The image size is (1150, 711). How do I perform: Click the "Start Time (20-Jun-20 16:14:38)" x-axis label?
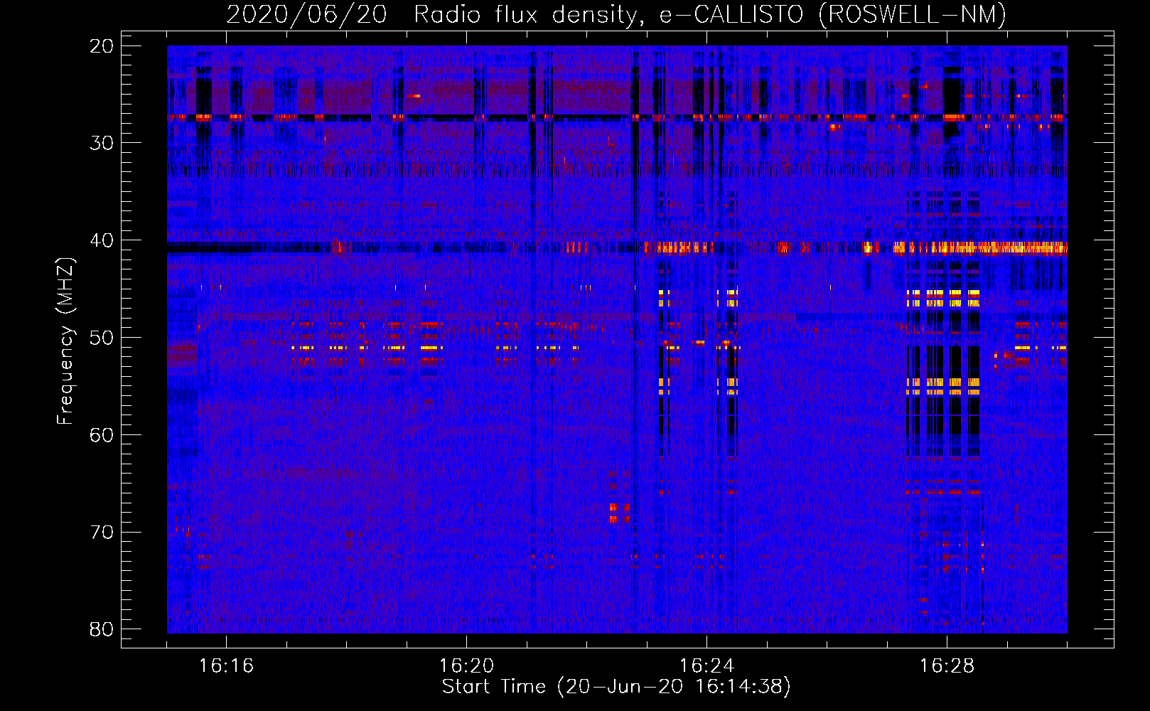616,687
